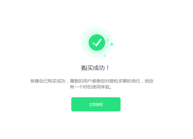Click the second line 有一个好的使用体验
The width and height of the screenshot is (193, 139).
point(91,87)
